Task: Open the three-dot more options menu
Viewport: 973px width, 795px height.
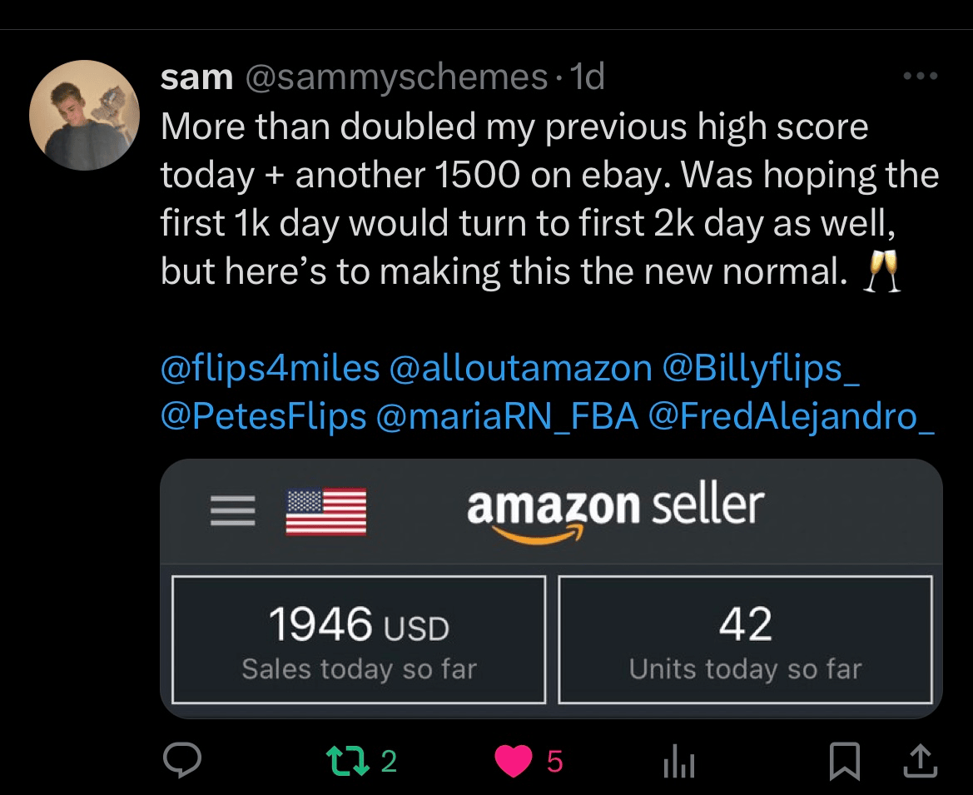Action: click(x=920, y=77)
